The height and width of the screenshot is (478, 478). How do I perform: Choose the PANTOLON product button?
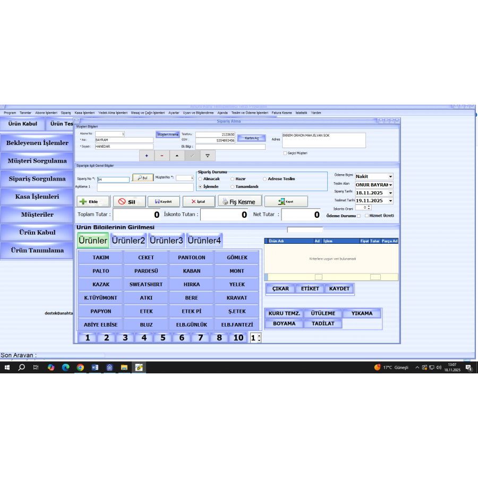(191, 258)
